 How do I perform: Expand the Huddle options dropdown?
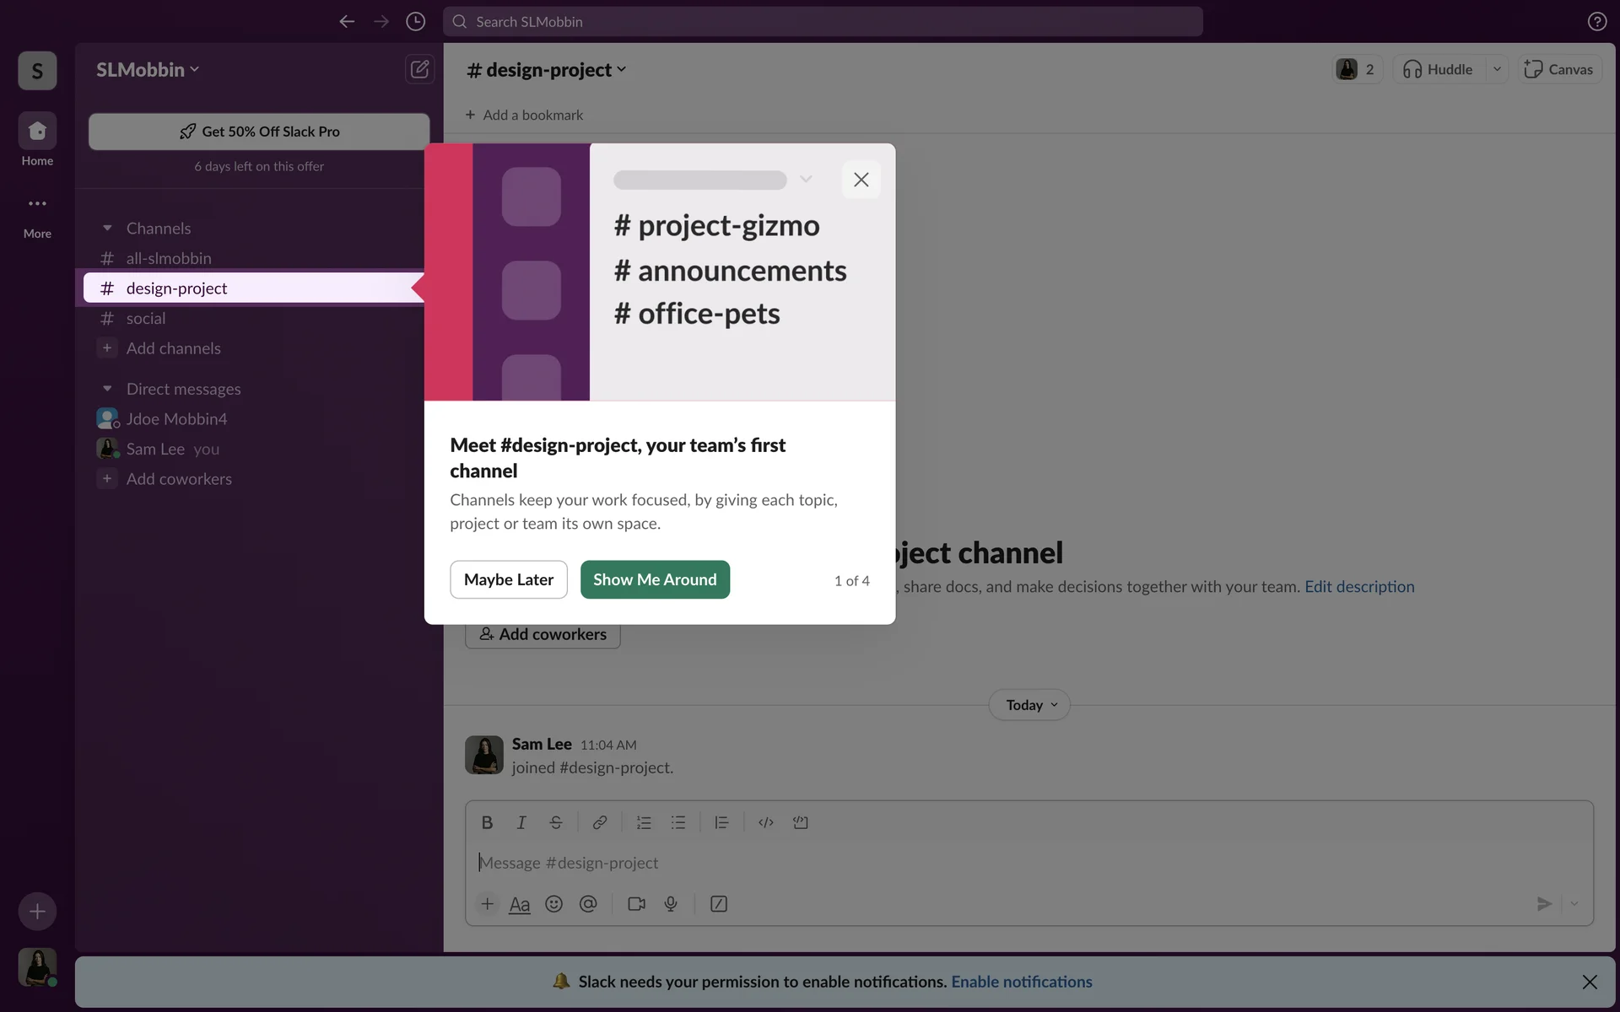[1497, 69]
